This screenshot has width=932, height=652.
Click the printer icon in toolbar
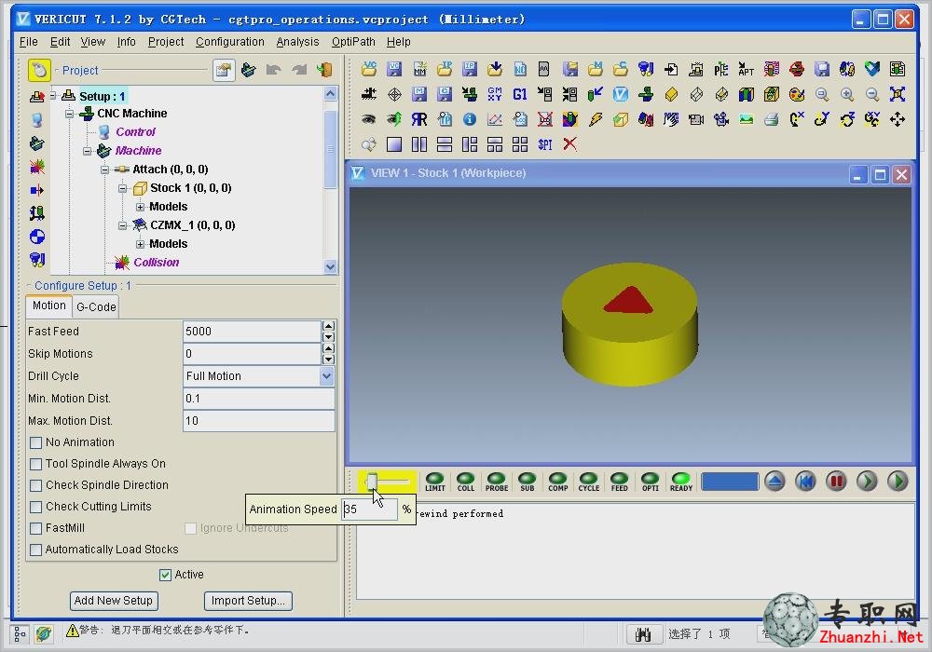tap(772, 119)
